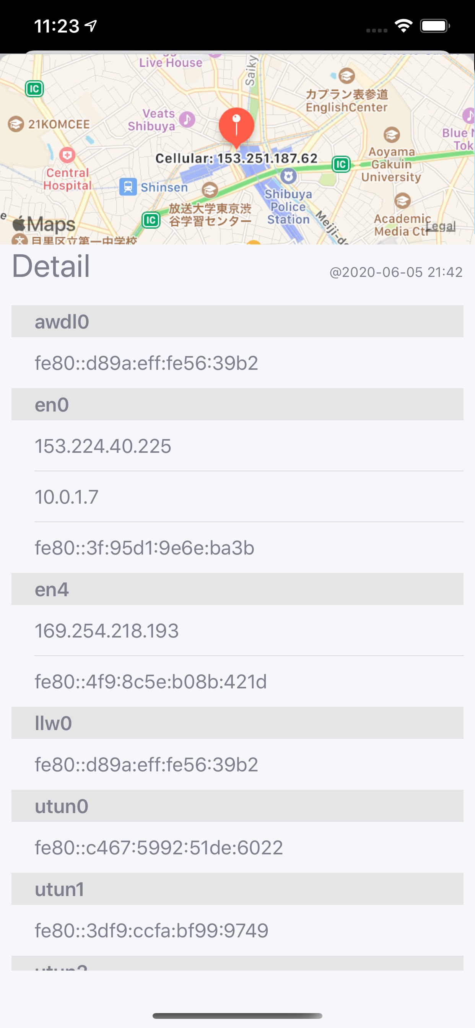Tap the Veats Shibuya music venue icon
Image resolution: width=475 pixels, height=1028 pixels.
(186, 119)
